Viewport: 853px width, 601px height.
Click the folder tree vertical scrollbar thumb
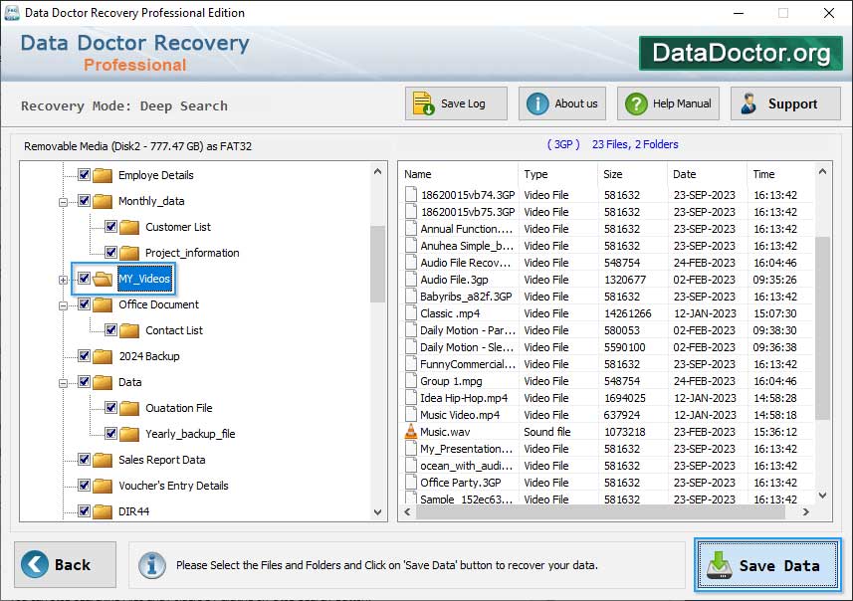(x=377, y=265)
